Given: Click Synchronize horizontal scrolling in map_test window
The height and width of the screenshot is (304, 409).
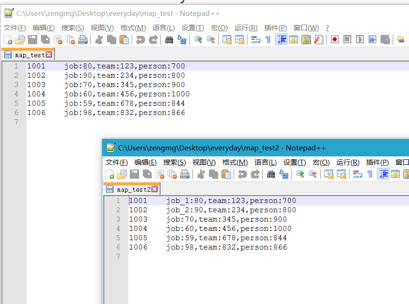Looking at the screenshot, I should tap(240, 40).
